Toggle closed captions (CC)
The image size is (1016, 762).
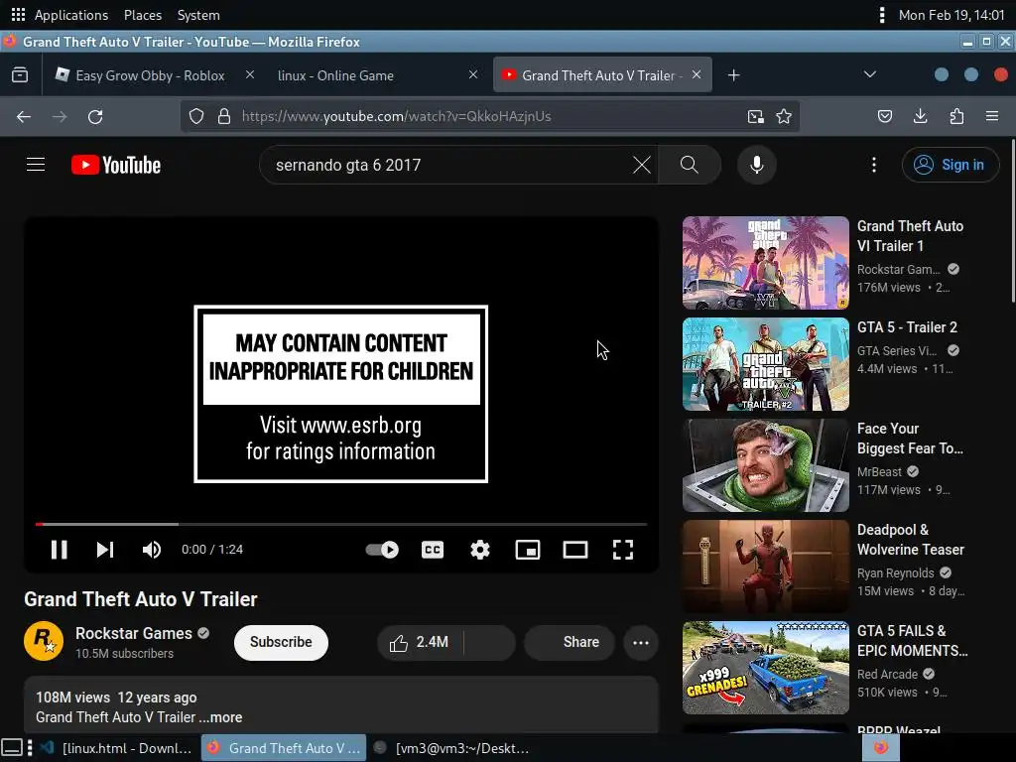(x=433, y=550)
